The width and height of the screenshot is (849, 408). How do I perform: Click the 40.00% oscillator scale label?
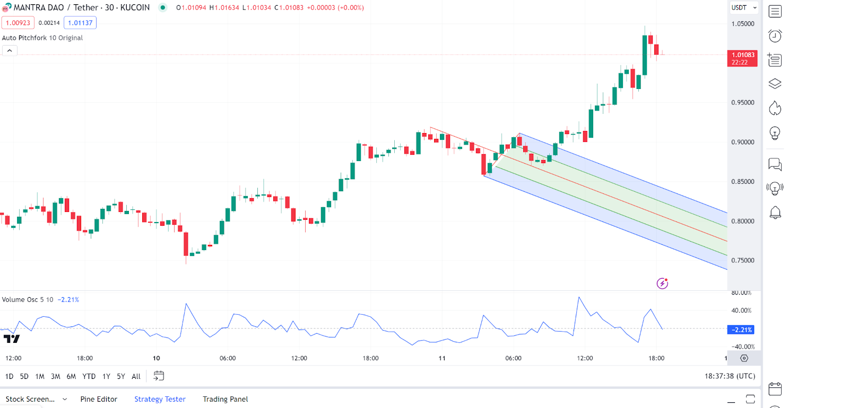click(741, 311)
